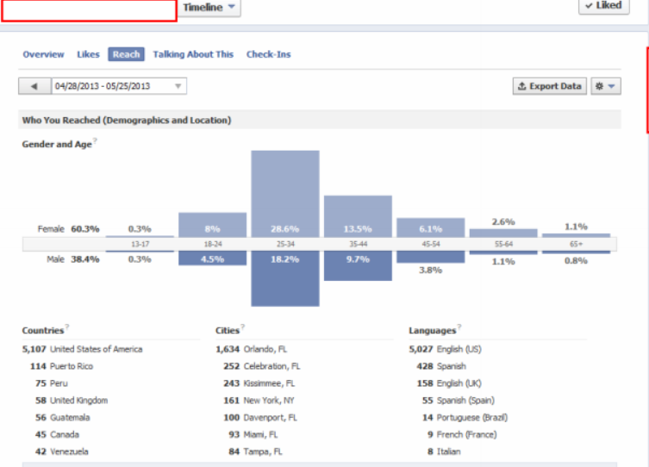Click the female 35-44 bar showing 13.5%
649x467 pixels.
tap(358, 216)
